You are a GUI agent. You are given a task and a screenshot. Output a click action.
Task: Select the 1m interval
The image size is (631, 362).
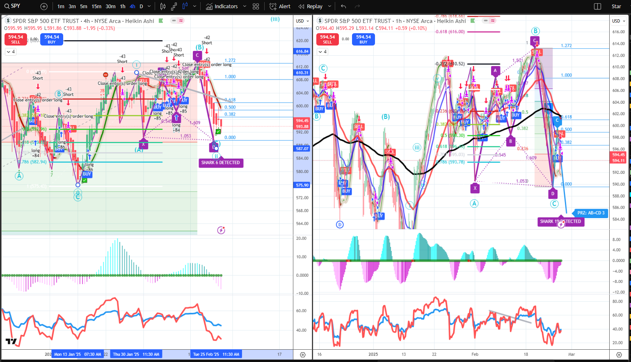coord(61,7)
